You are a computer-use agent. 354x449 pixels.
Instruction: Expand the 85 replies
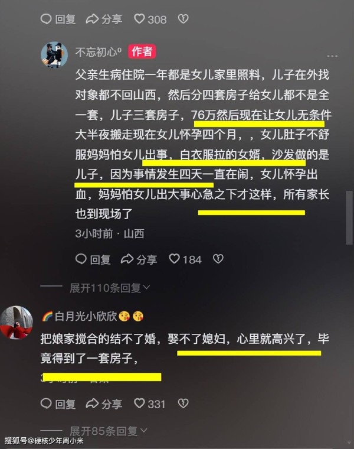pos(108,431)
